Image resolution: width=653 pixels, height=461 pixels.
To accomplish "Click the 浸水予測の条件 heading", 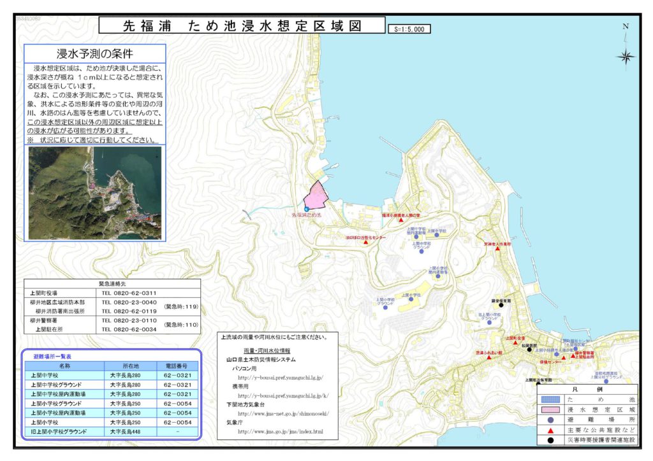I will click(94, 53).
